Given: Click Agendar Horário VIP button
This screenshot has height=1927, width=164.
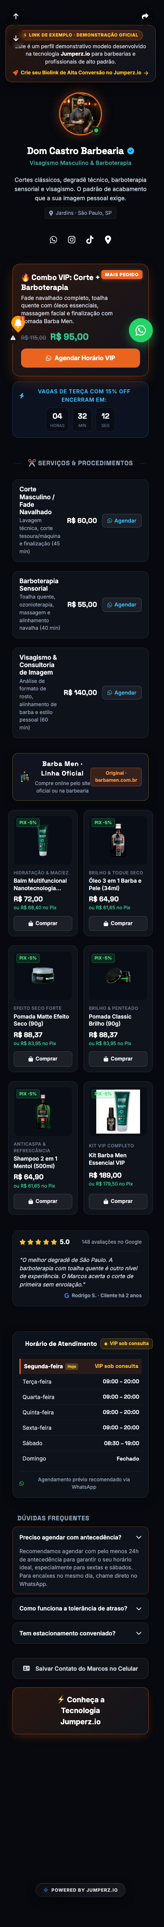Looking at the screenshot, I should click(x=81, y=358).
